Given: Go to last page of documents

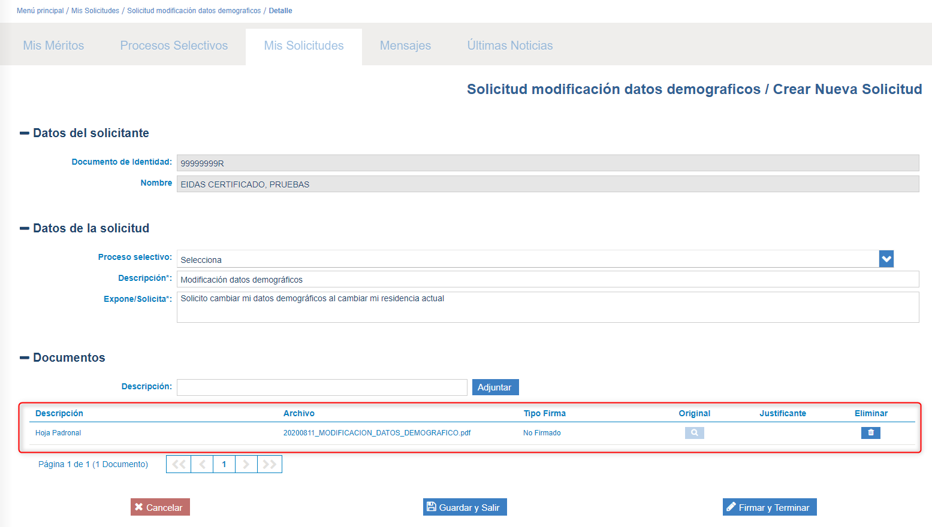Looking at the screenshot, I should click(x=270, y=464).
